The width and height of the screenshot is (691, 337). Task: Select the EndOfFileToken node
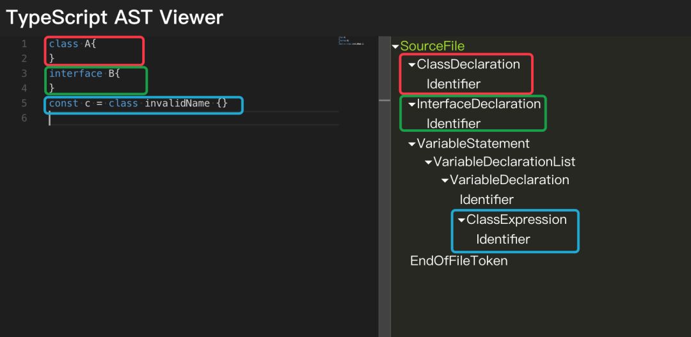[x=459, y=261]
